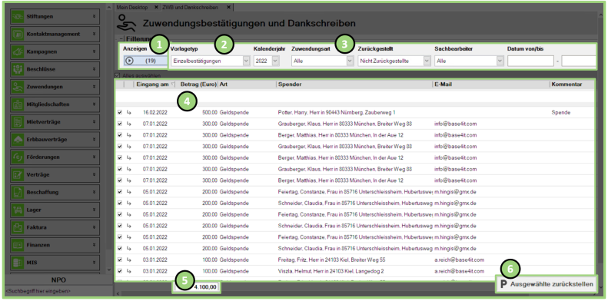Image resolution: width=608 pixels, height=301 pixels.
Task: Click the 16.02.2022 date cell
Action: pos(155,112)
